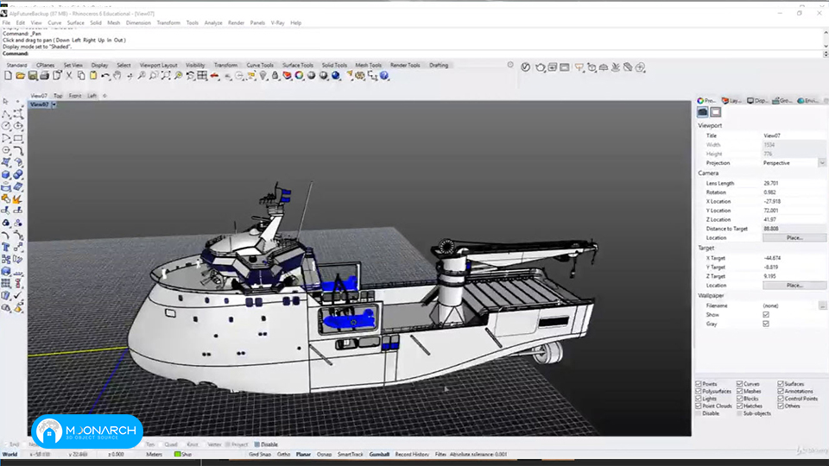
Task: Click the New file icon
Action: click(8, 76)
